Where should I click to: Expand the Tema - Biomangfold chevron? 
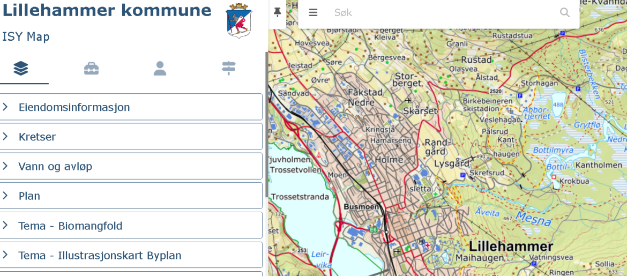click(5, 225)
